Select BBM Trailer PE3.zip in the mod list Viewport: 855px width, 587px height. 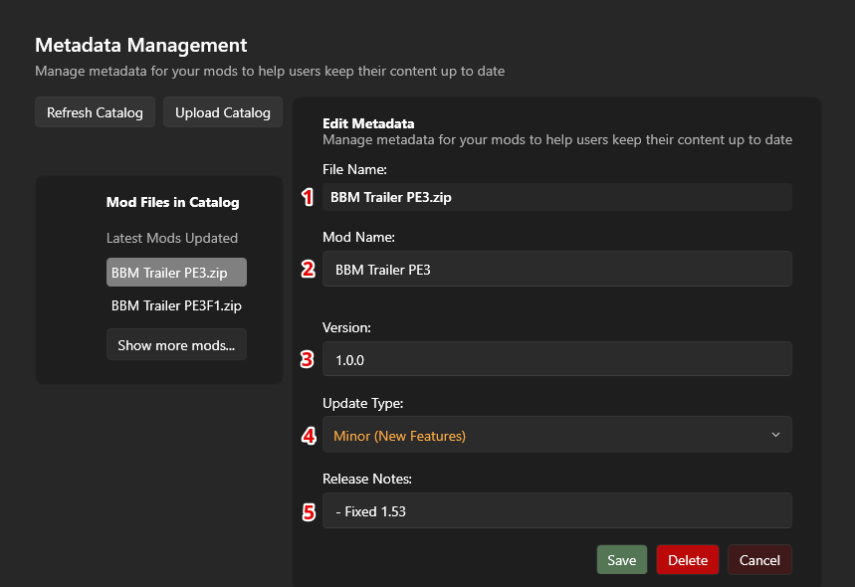pyautogui.click(x=176, y=273)
